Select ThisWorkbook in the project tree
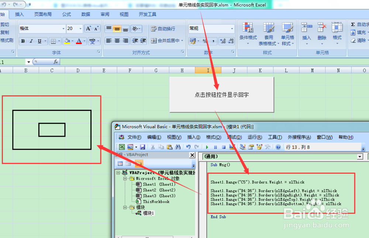 (153, 202)
